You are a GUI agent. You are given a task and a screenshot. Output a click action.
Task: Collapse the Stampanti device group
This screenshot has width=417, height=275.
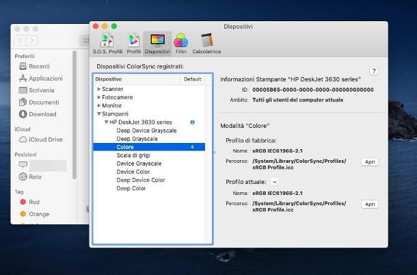point(99,114)
